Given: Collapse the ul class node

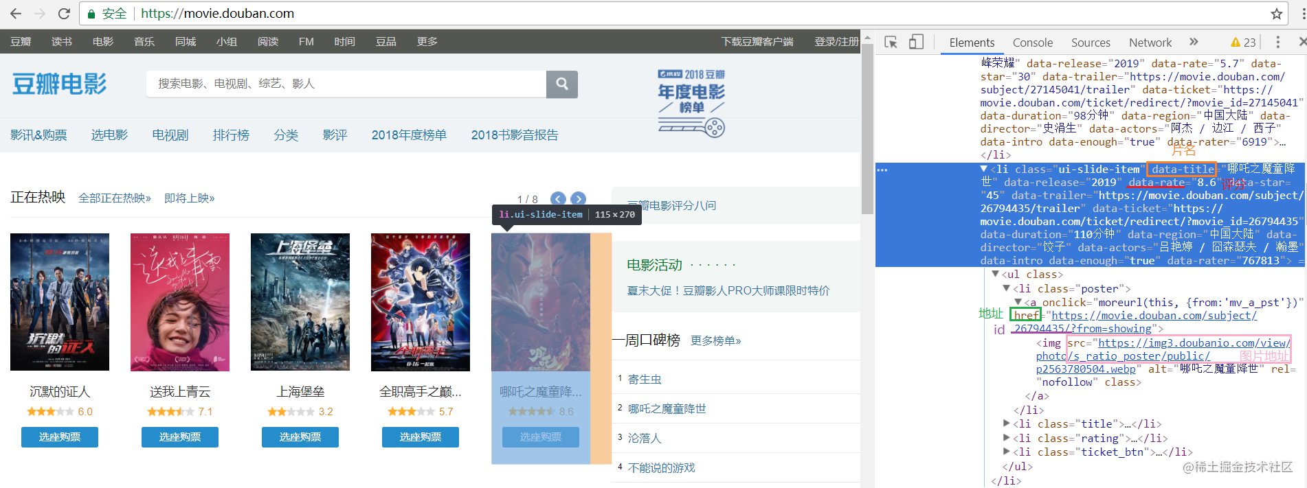Looking at the screenshot, I should point(995,274).
